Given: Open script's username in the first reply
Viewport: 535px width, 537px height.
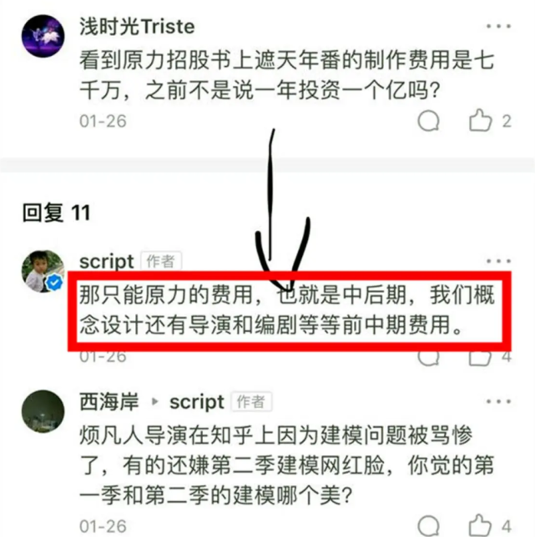Looking at the screenshot, I should [106, 262].
